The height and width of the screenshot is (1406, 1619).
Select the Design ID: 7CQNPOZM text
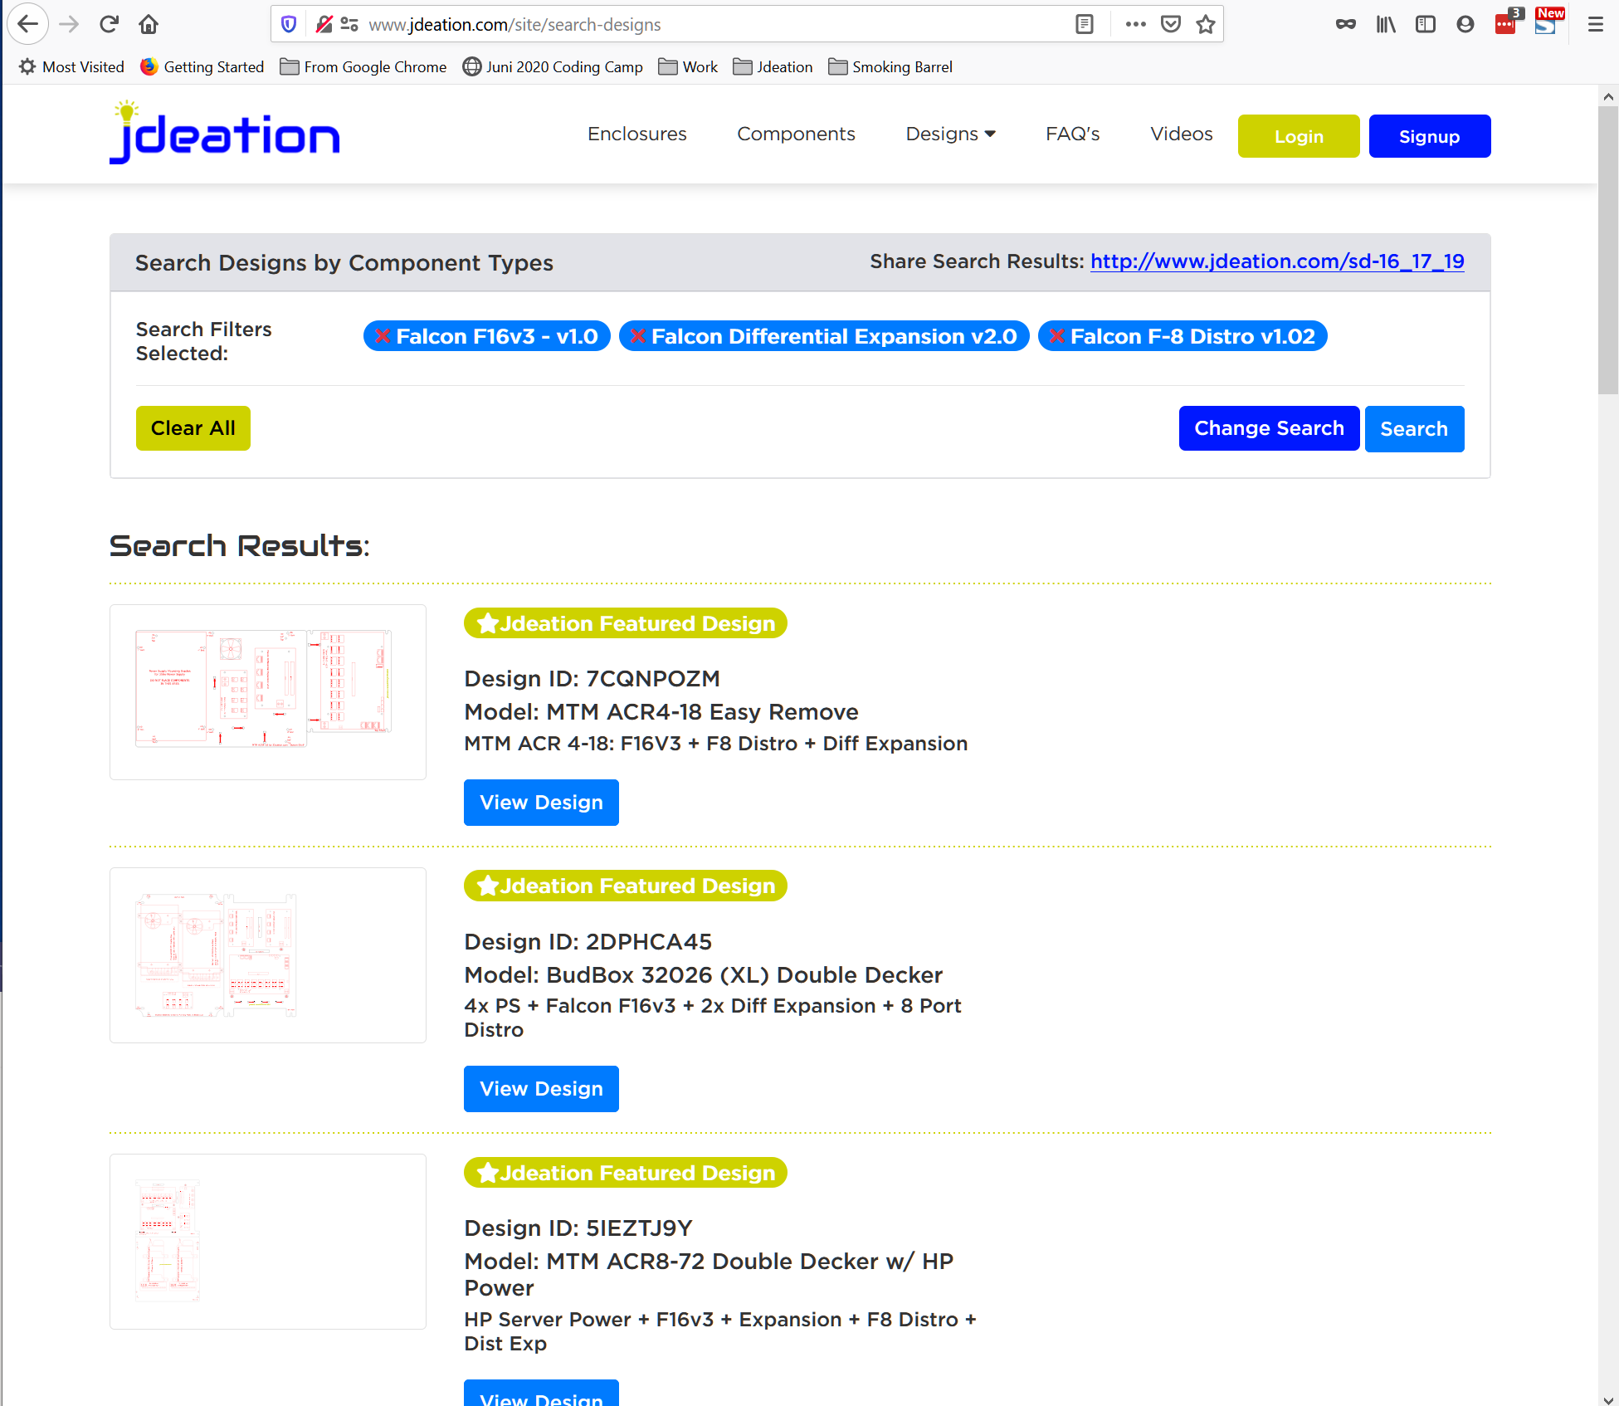[x=592, y=679]
